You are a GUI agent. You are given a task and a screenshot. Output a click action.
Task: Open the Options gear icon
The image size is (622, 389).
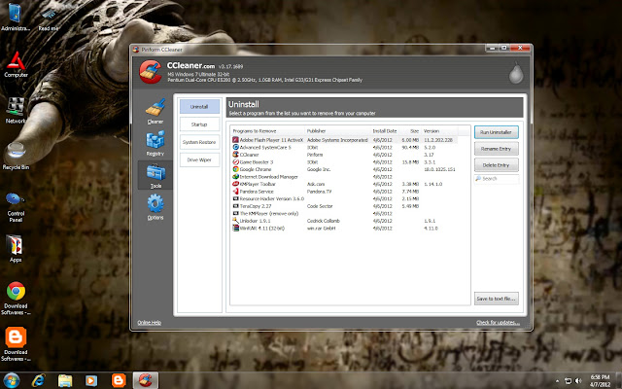[x=155, y=207]
